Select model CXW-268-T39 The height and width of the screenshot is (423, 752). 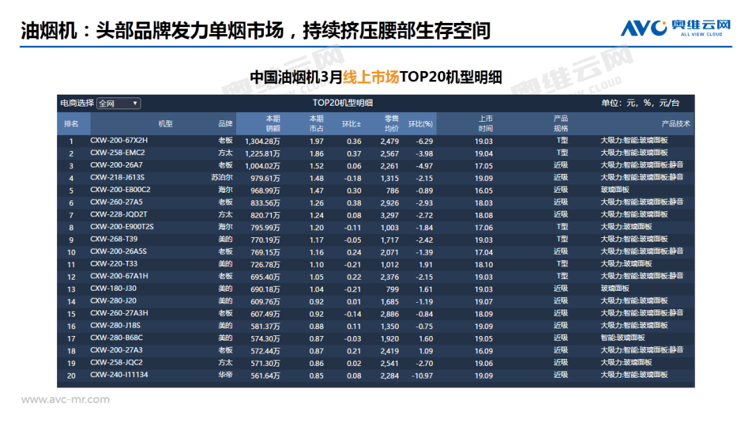pyautogui.click(x=114, y=239)
